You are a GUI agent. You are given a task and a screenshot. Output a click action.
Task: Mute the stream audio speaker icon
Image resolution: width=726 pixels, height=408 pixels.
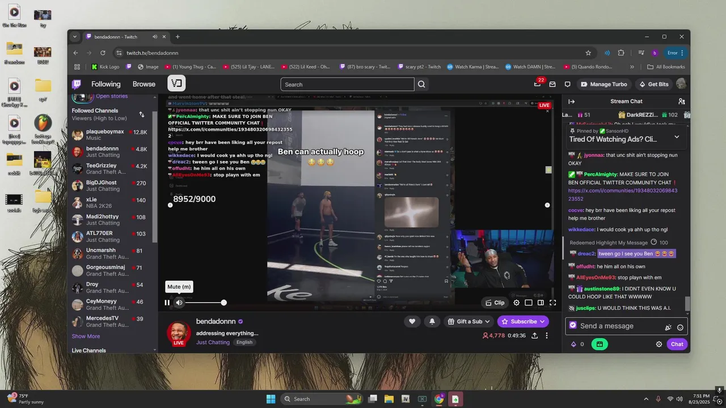coord(179,303)
